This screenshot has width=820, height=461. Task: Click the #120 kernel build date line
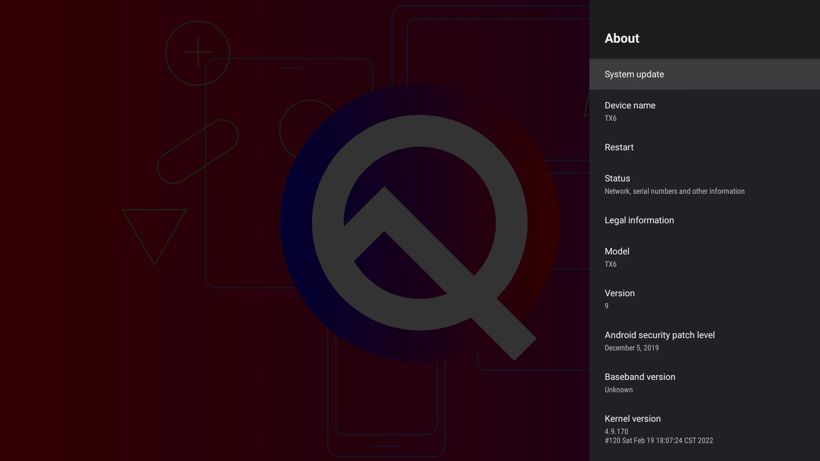click(x=659, y=441)
